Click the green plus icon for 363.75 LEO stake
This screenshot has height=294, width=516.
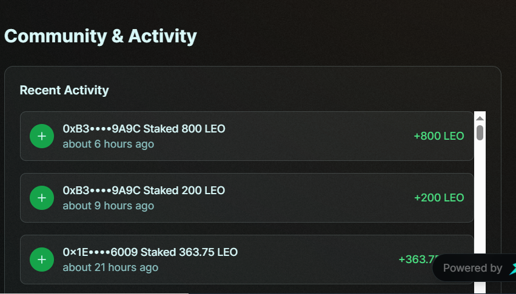click(42, 260)
